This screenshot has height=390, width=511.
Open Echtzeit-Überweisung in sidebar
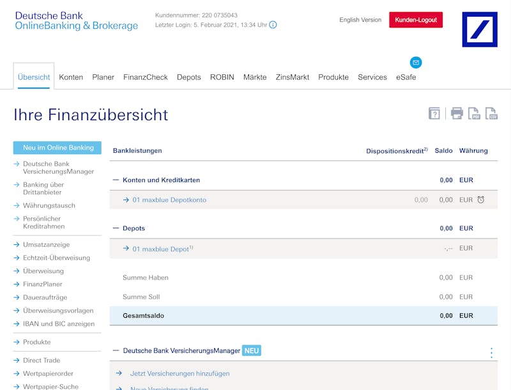56,258
